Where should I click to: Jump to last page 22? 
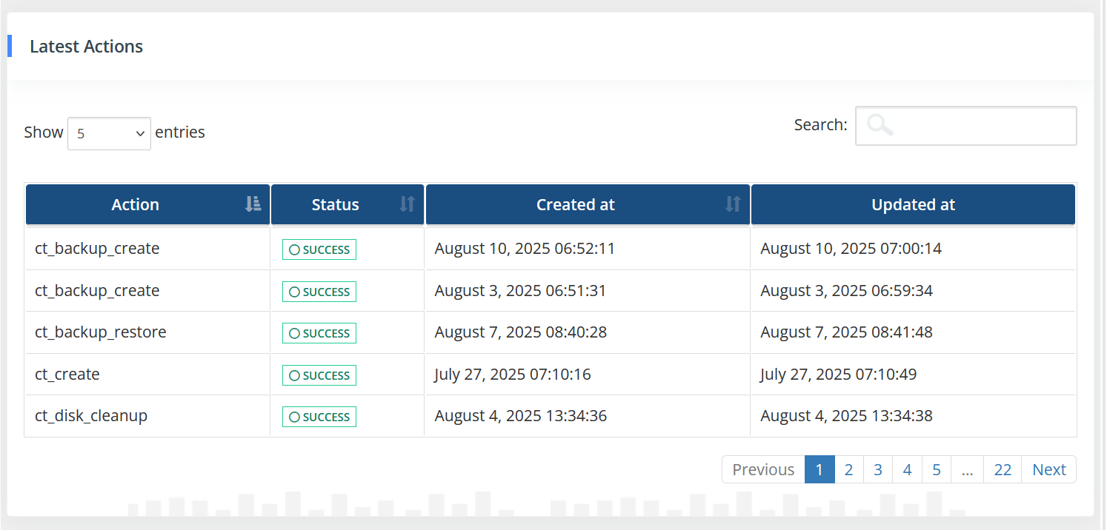pos(1003,469)
